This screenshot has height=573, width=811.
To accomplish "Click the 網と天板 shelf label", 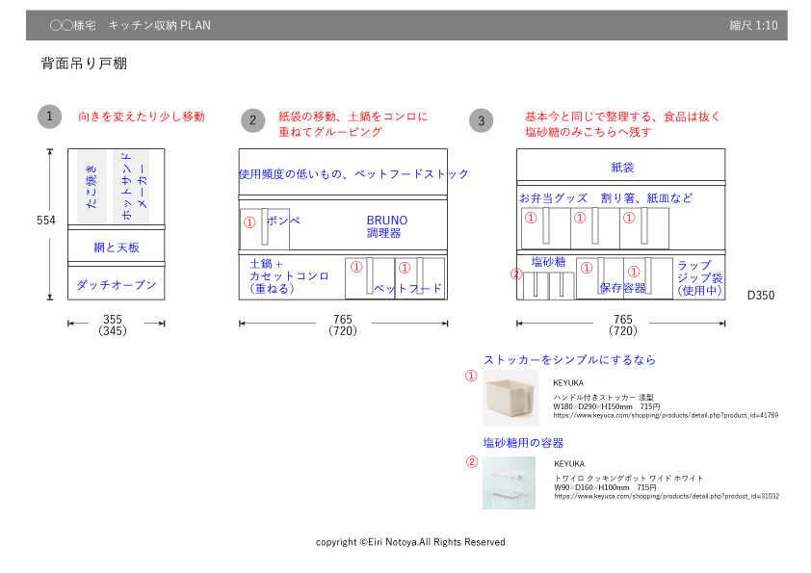I will tap(116, 247).
